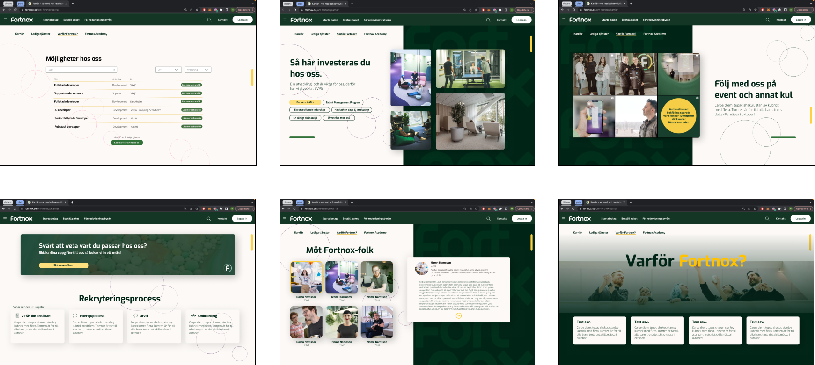Click yellow scrollbar in Möjligheter hos oss window
This screenshot has width=815, height=365.
[252, 77]
